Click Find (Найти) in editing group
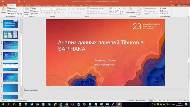The width and height of the screenshot is (190, 107). click(163, 8)
